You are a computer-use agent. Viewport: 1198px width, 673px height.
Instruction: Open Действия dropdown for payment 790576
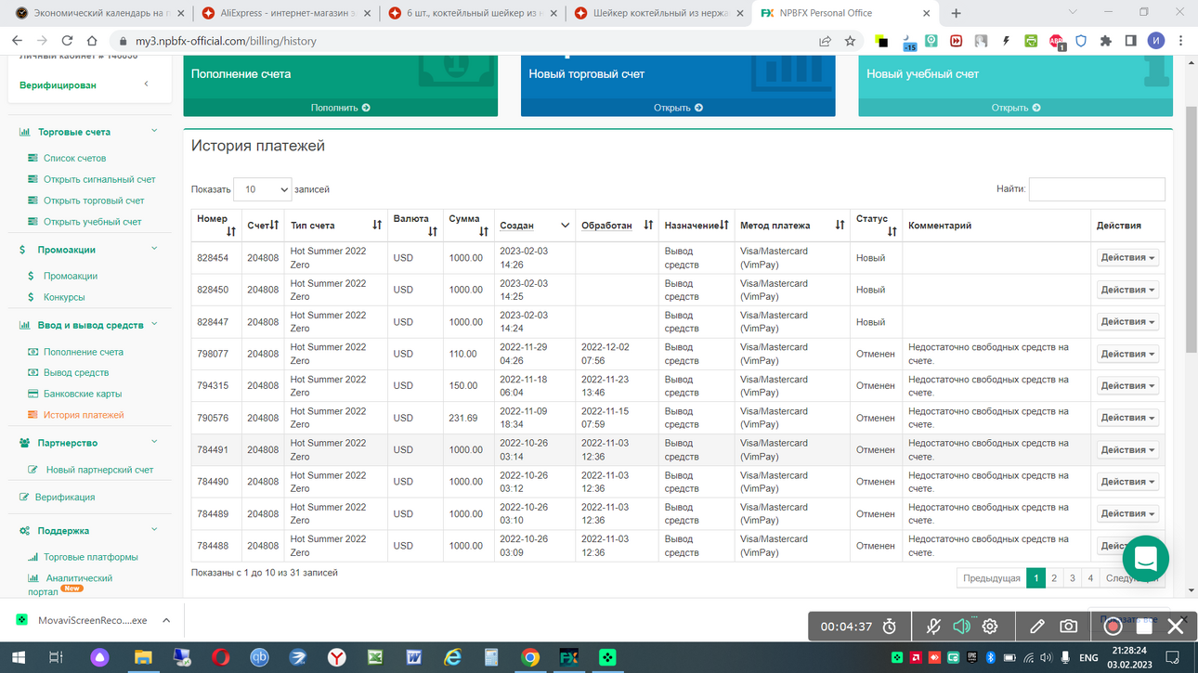click(1127, 418)
